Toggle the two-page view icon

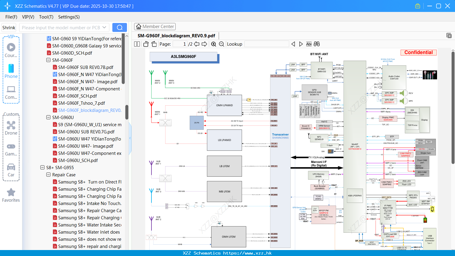point(137,44)
